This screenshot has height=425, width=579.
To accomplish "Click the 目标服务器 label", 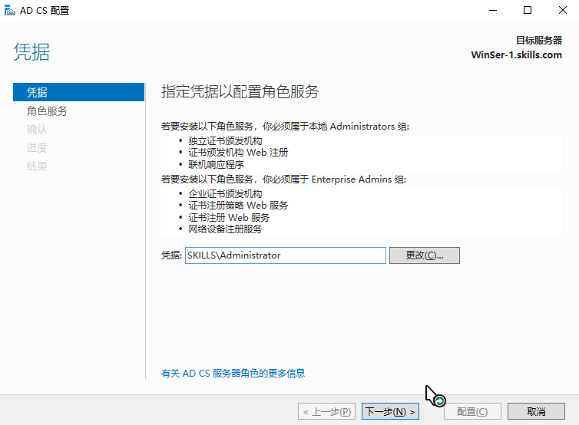I will point(539,40).
